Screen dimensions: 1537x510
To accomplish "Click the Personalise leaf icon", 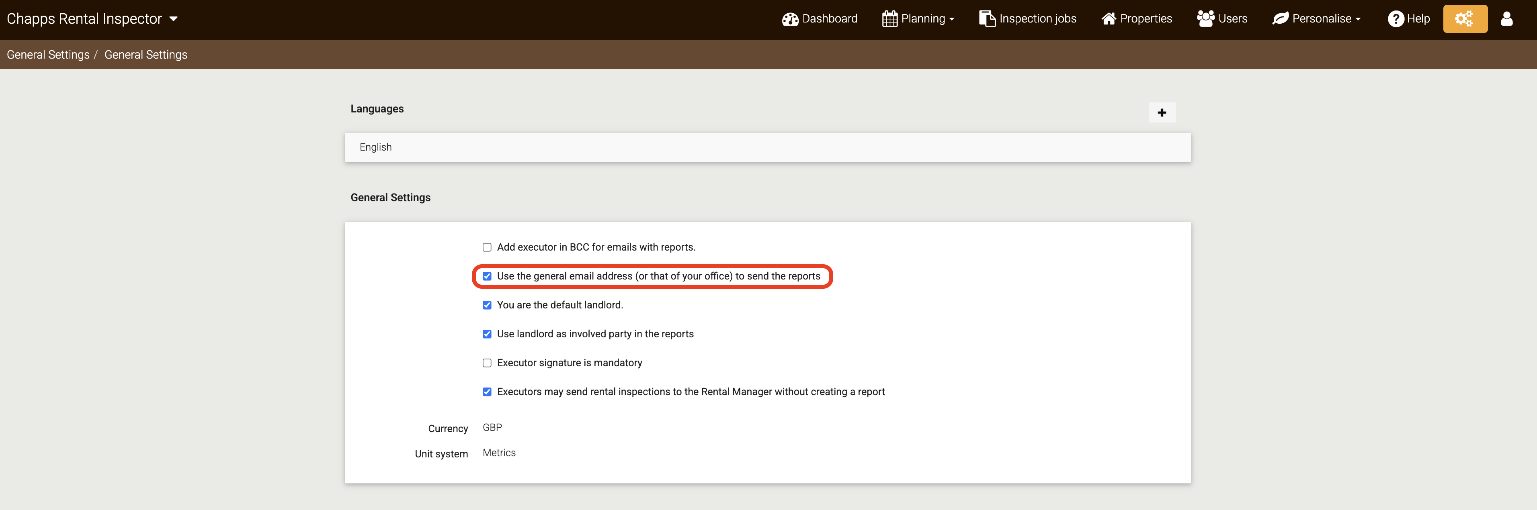I will coord(1281,19).
